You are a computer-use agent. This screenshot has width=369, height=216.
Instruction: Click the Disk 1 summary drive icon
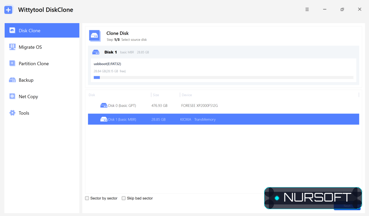click(96, 52)
